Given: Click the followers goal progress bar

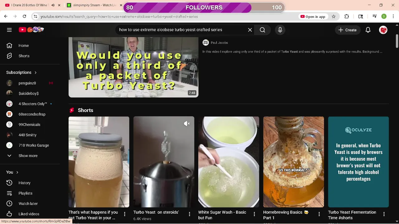Looking at the screenshot, I should pos(204,7).
